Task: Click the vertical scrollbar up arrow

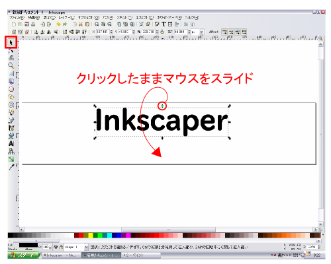Action: (x=320, y=44)
